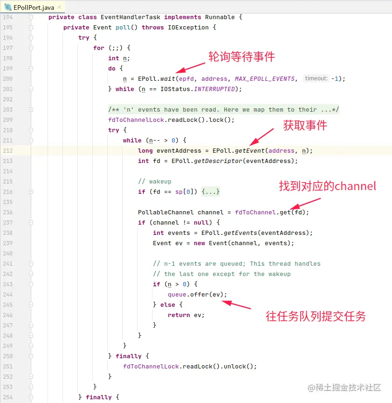This screenshot has height=403, width=392.
Task: Click the fold marker at line 245 else
Action: point(31,305)
